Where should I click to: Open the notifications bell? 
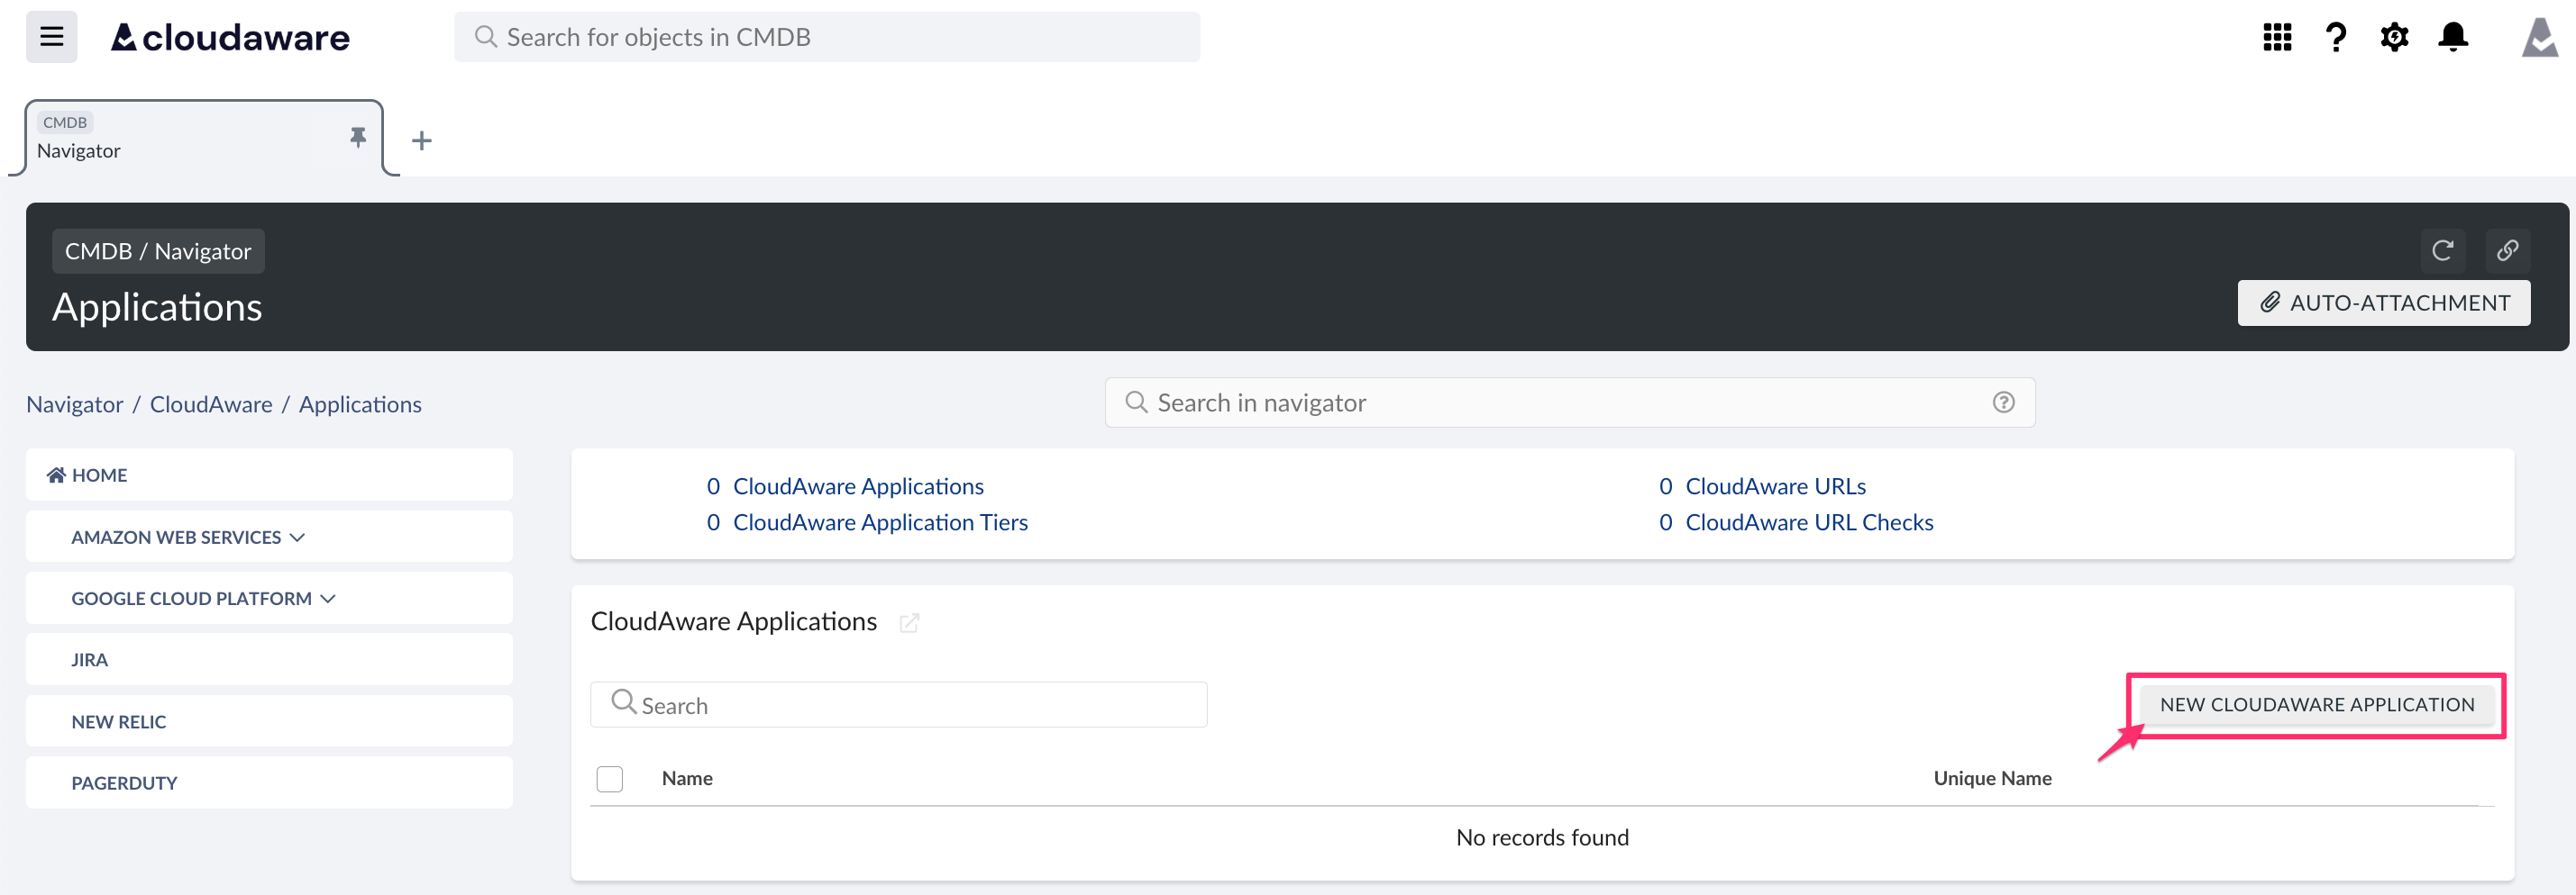tap(2453, 36)
